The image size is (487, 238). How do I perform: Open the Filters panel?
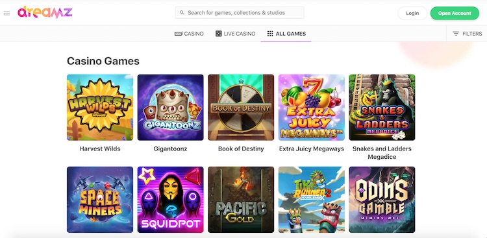coord(467,34)
